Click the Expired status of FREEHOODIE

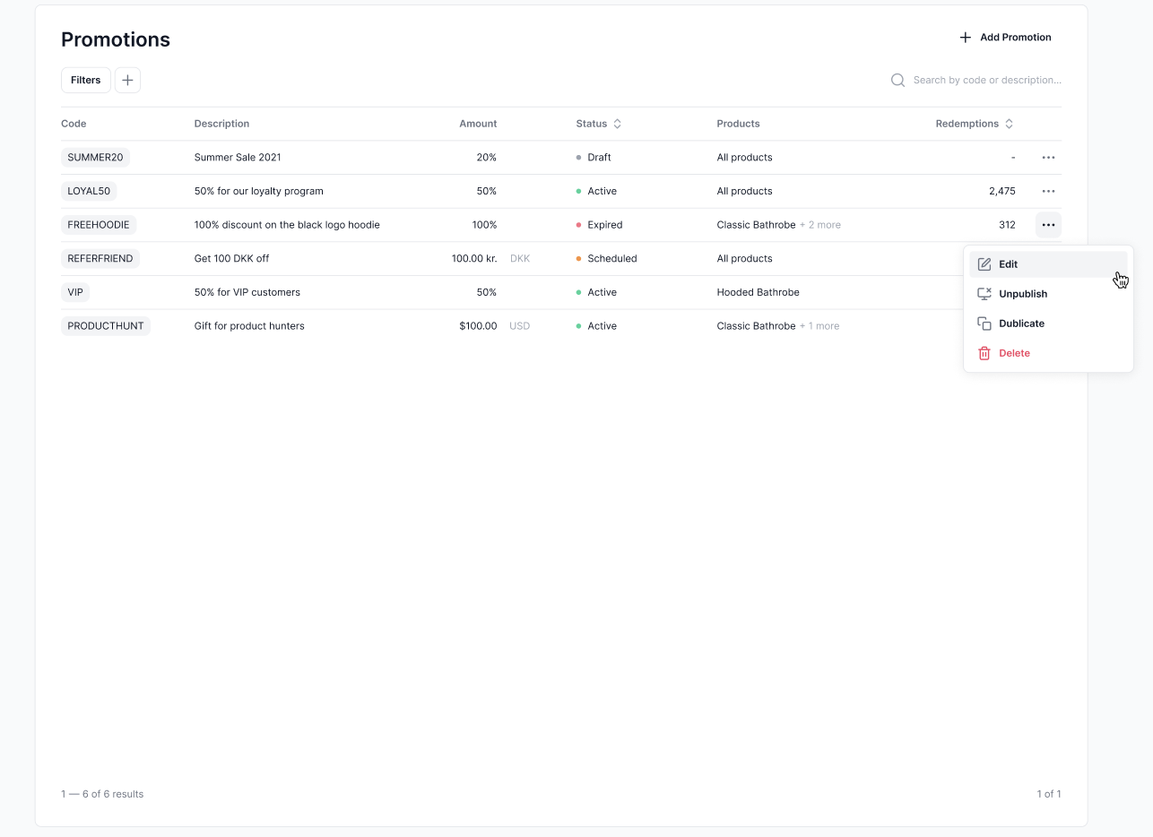(x=599, y=225)
